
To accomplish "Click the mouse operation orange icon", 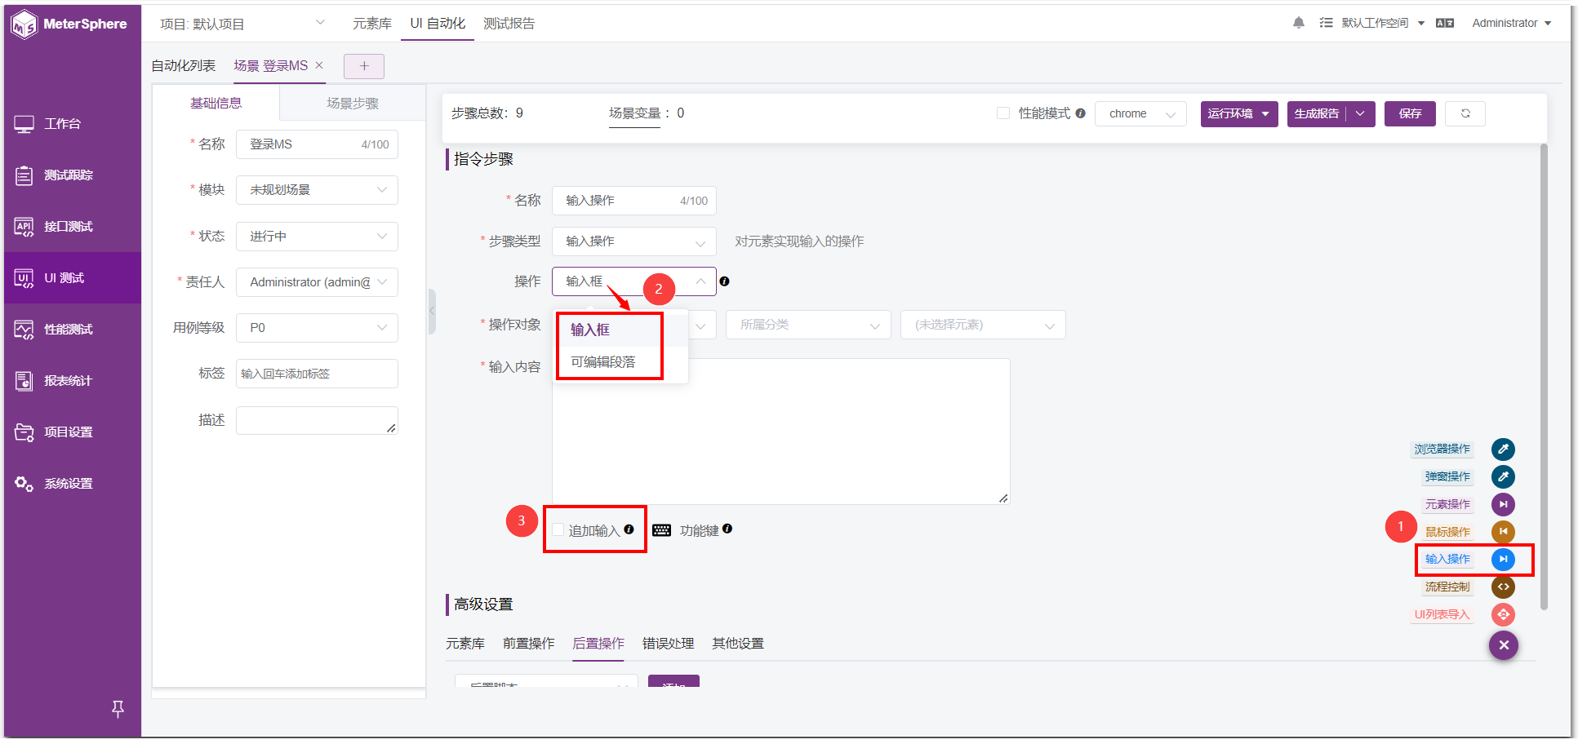I will (x=1503, y=532).
